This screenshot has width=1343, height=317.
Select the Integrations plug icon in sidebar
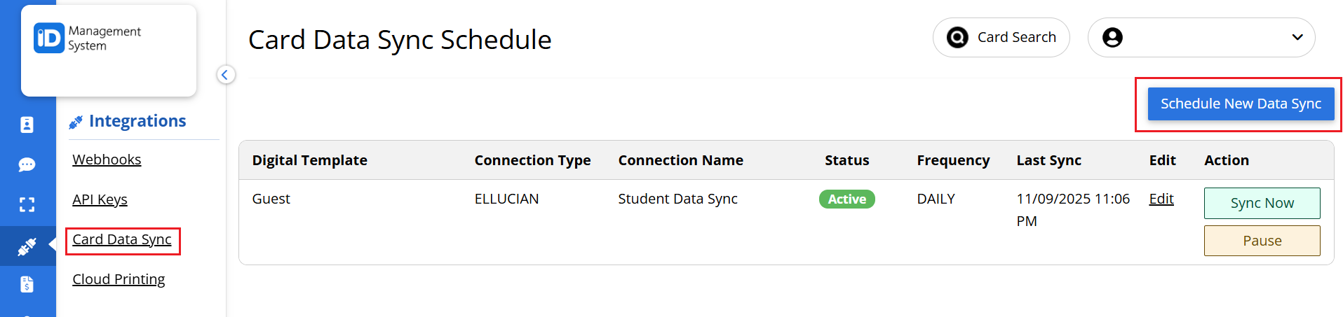(x=27, y=246)
